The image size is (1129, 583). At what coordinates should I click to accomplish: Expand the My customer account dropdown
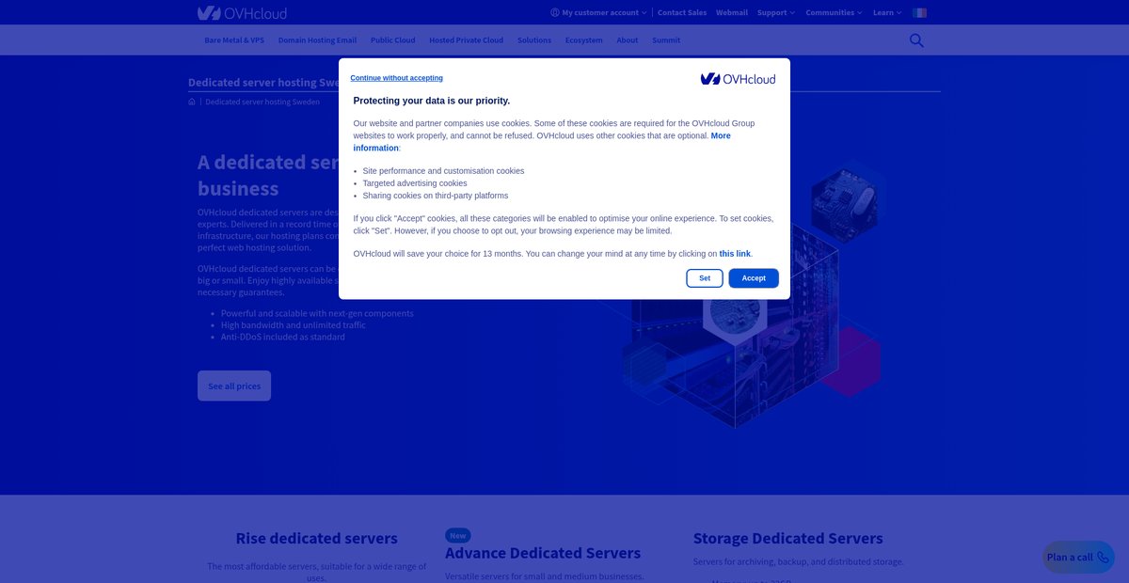pyautogui.click(x=599, y=13)
